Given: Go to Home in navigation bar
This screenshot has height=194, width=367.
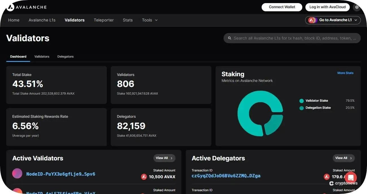Looking at the screenshot, I should pyautogui.click(x=14, y=20).
